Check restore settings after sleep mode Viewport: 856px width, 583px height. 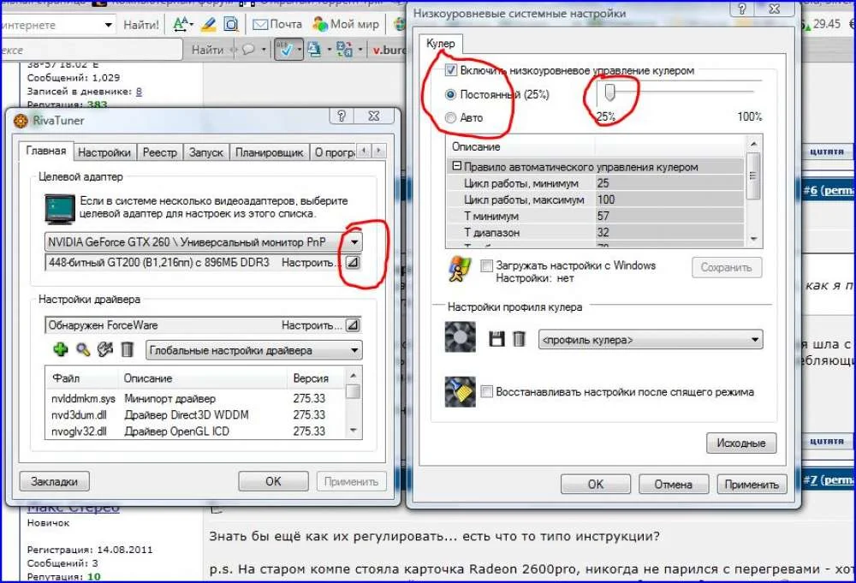tap(486, 391)
